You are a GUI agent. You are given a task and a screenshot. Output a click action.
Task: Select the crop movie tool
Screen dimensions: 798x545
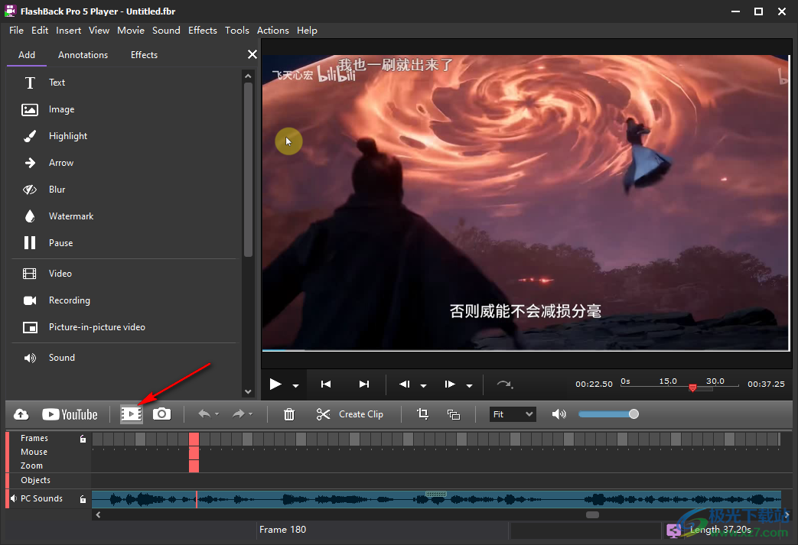[x=422, y=414]
